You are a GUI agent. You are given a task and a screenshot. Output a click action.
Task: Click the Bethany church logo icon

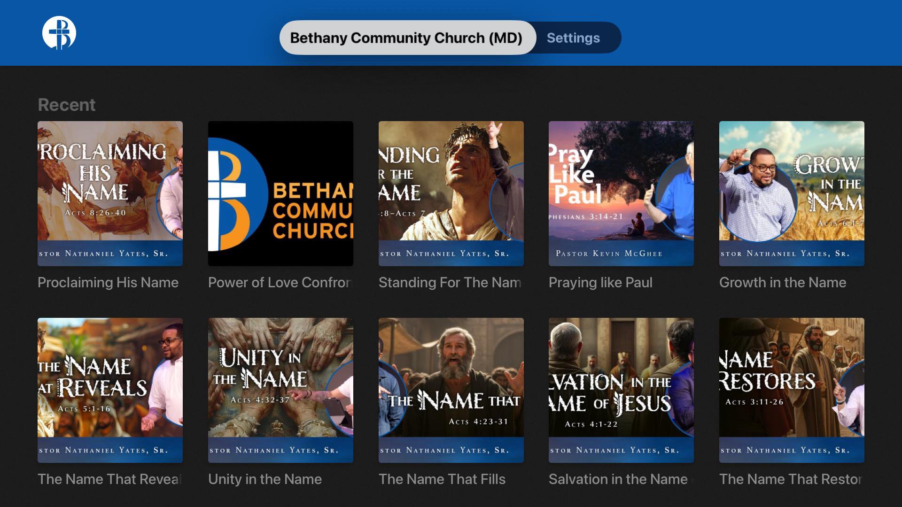[x=59, y=33]
